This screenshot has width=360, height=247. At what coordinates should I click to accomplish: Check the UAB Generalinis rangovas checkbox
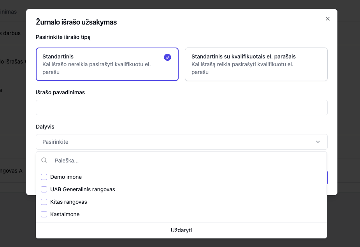(x=44, y=189)
